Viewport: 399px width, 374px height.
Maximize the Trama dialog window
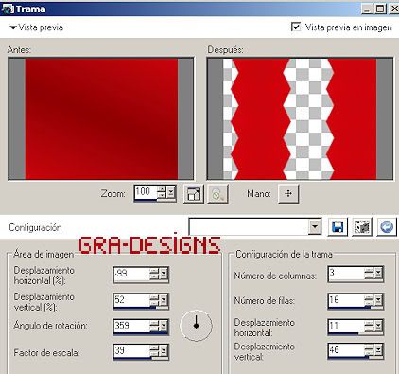click(x=380, y=9)
